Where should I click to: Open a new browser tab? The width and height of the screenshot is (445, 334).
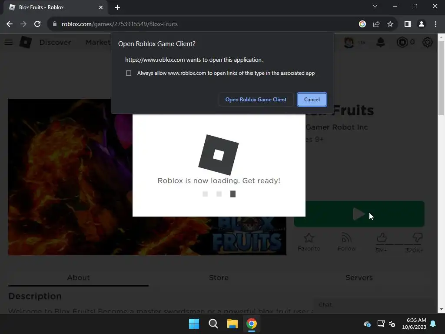pyautogui.click(x=117, y=7)
